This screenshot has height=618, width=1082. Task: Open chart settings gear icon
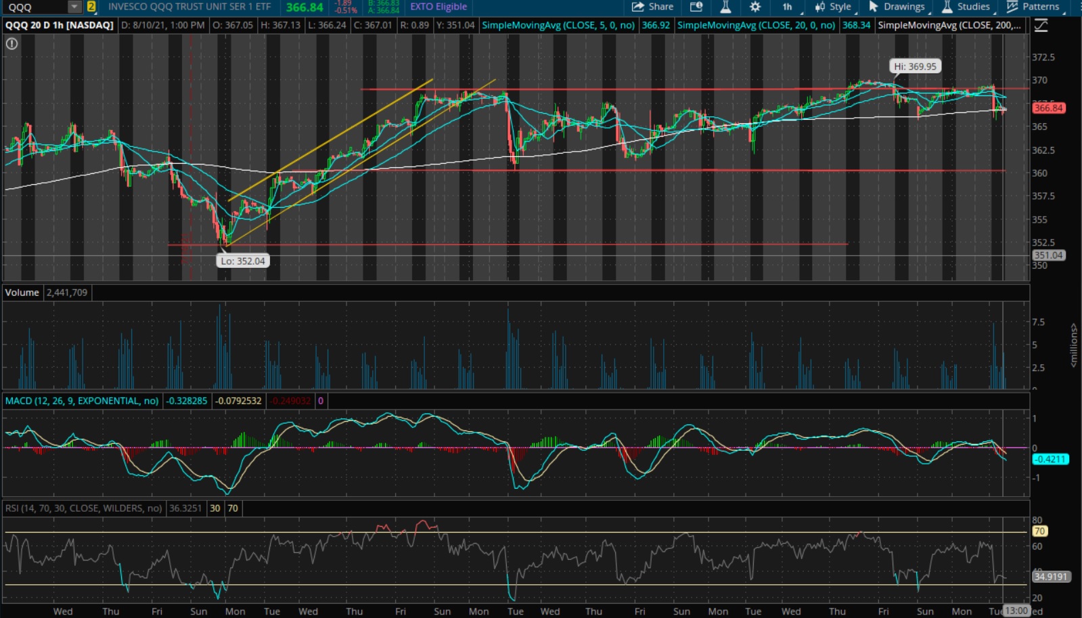755,7
